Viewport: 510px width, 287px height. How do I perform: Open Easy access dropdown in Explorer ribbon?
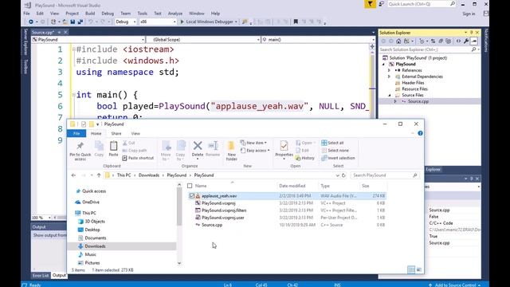255,151
